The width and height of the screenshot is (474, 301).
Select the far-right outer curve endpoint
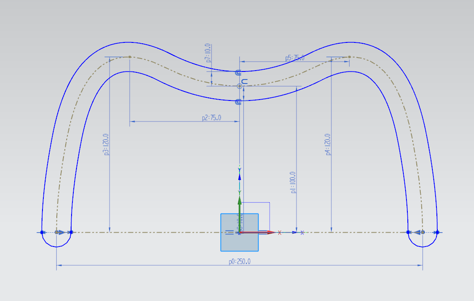(437, 232)
